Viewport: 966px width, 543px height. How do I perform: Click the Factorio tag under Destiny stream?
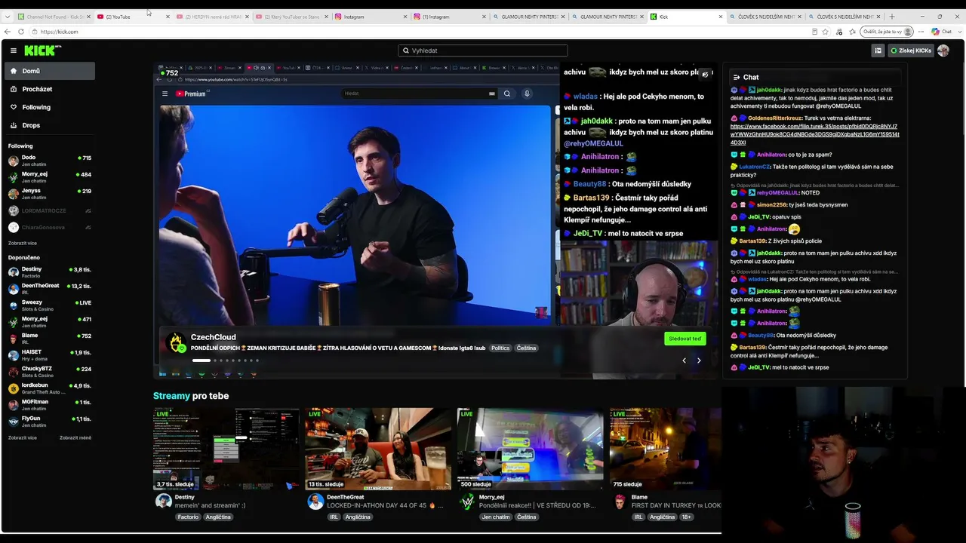188,517
